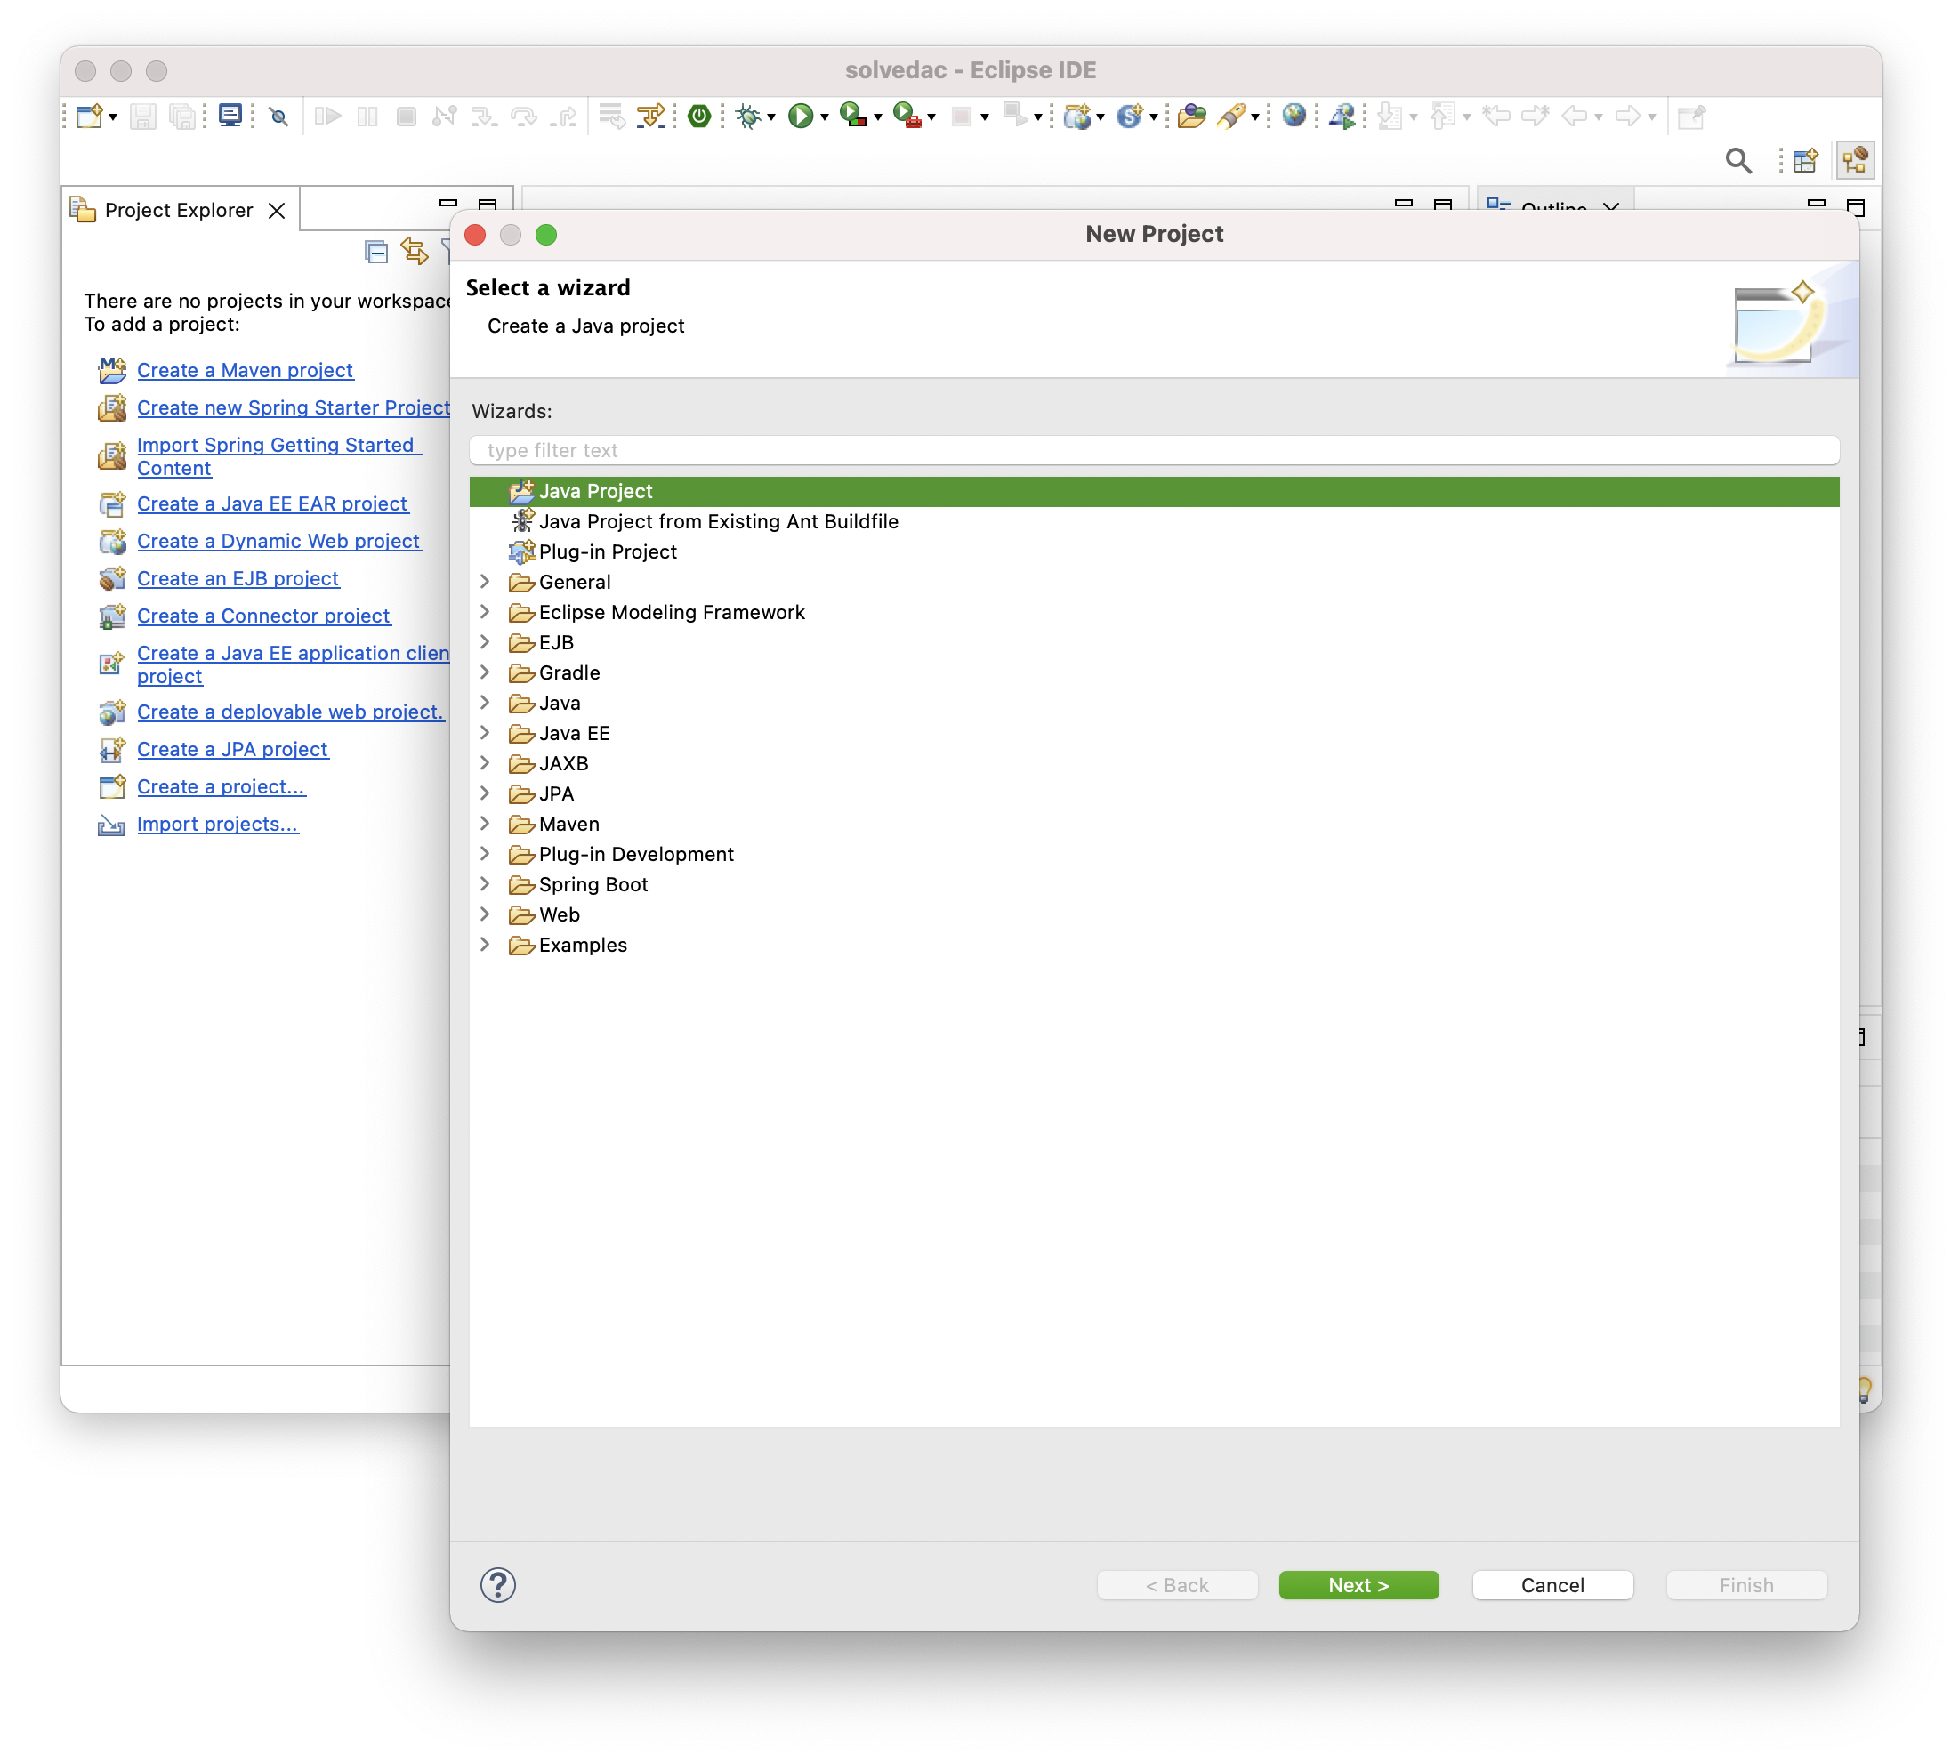Viewport: 1959px width, 1763px height.
Task: Click the Spring Boot dashboard power icon
Action: [698, 117]
